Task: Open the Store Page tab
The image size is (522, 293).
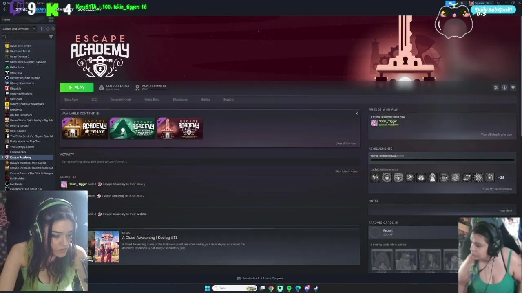Action: (71, 99)
